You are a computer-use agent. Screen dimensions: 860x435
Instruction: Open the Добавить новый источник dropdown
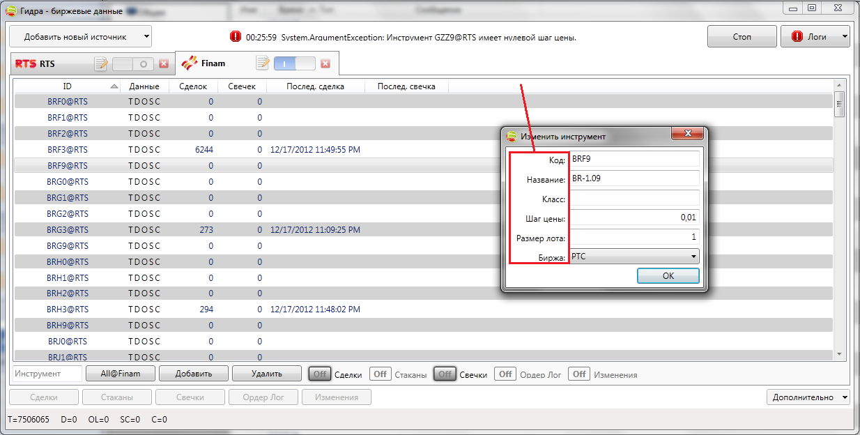tap(80, 36)
